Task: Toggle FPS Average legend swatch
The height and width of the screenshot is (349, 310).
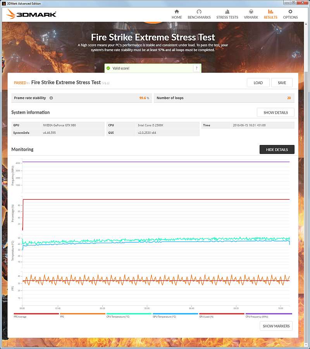Action: pos(36,314)
